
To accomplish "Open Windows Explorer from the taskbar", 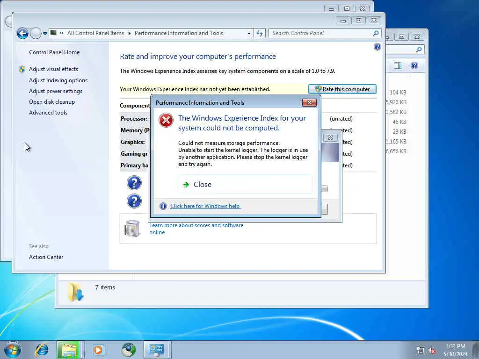I will pyautogui.click(x=69, y=350).
